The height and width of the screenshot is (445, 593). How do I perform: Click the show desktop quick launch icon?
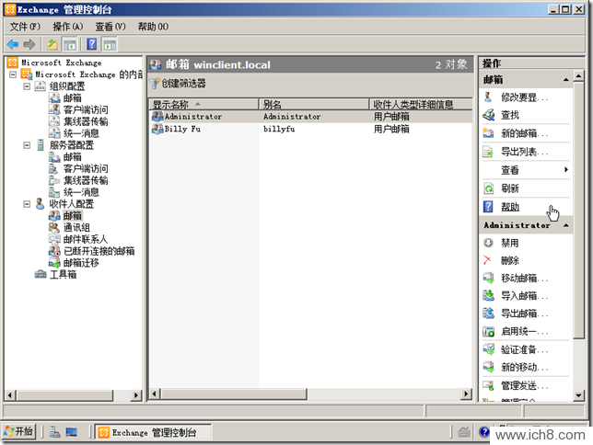coord(71,432)
